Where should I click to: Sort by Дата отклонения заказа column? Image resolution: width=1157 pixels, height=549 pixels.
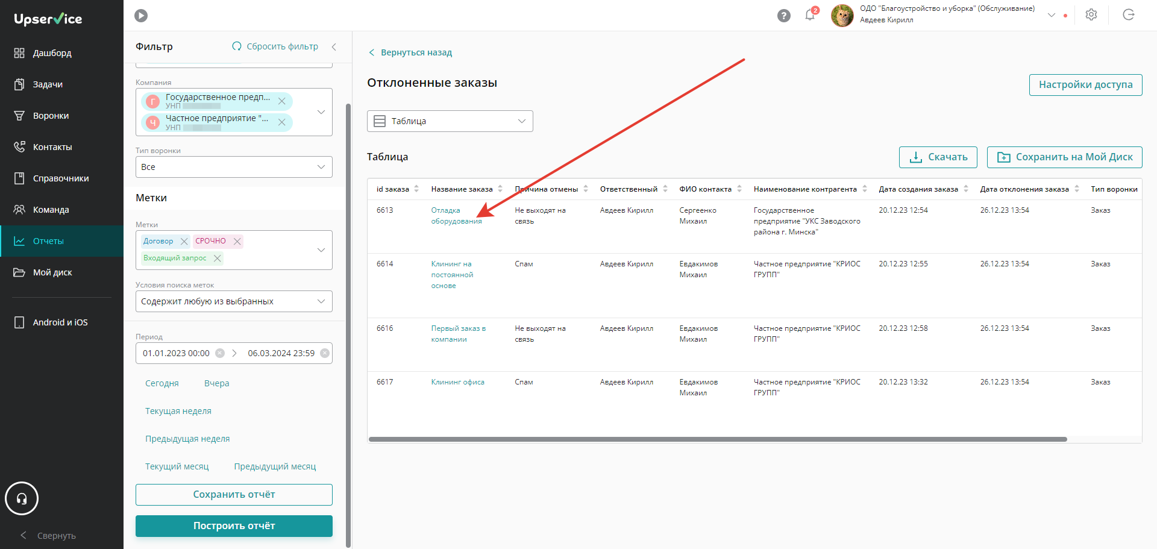[x=1077, y=189]
